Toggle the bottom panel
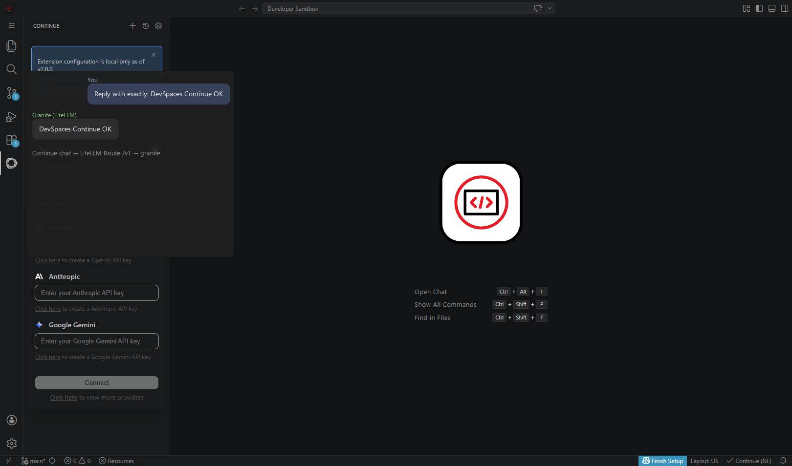This screenshot has height=466, width=792. 772,8
